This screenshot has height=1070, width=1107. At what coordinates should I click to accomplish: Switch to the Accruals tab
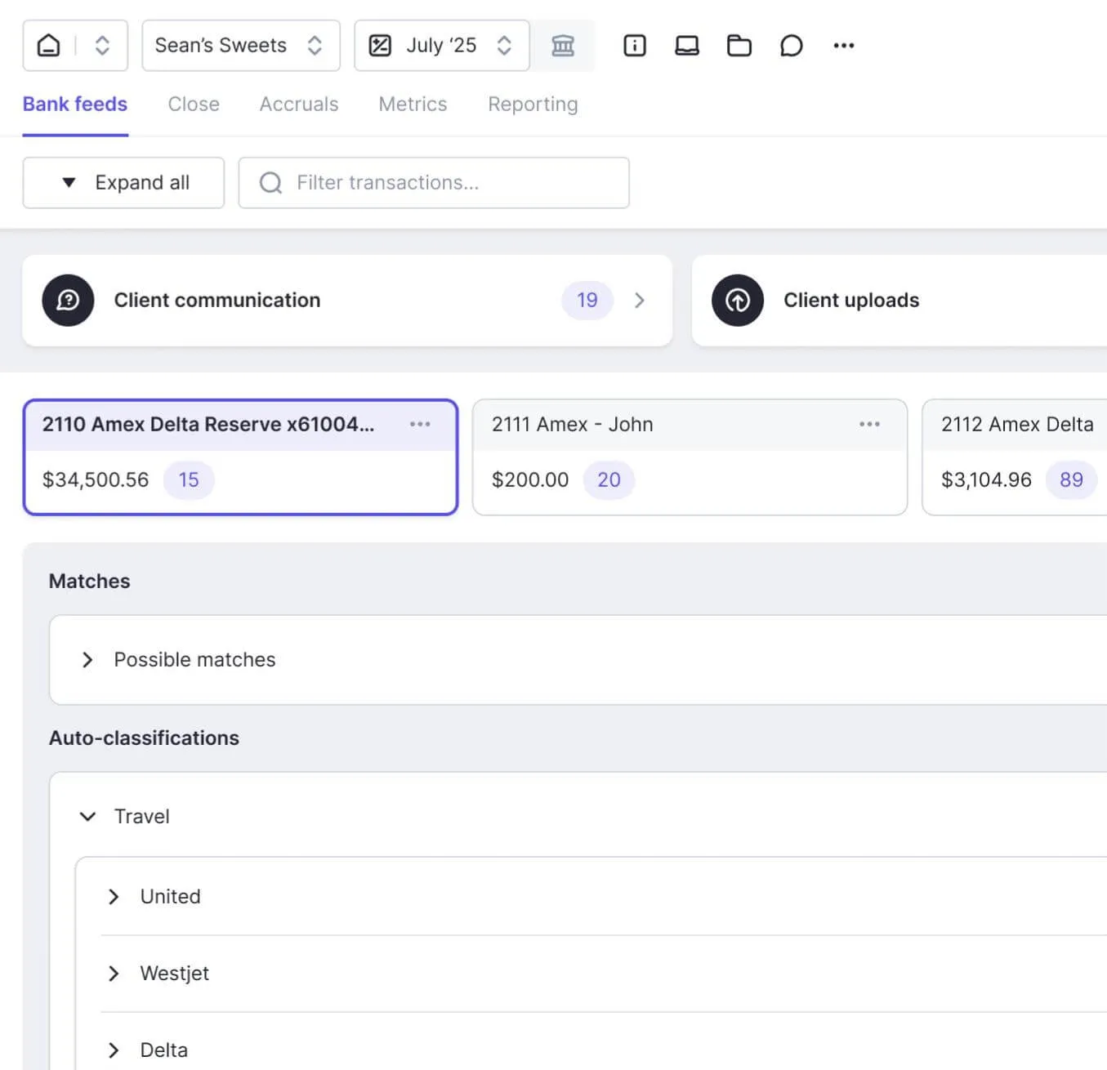(299, 104)
